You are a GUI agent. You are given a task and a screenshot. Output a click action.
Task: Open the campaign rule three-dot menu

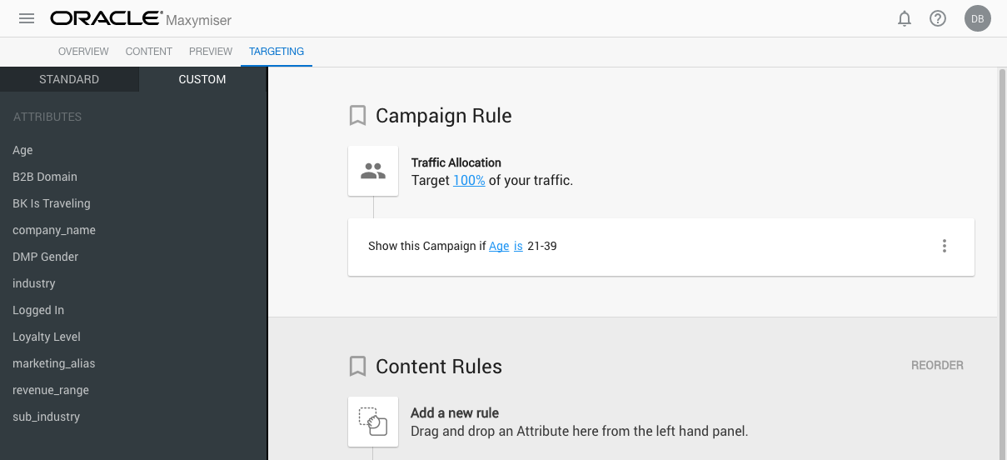tap(945, 246)
